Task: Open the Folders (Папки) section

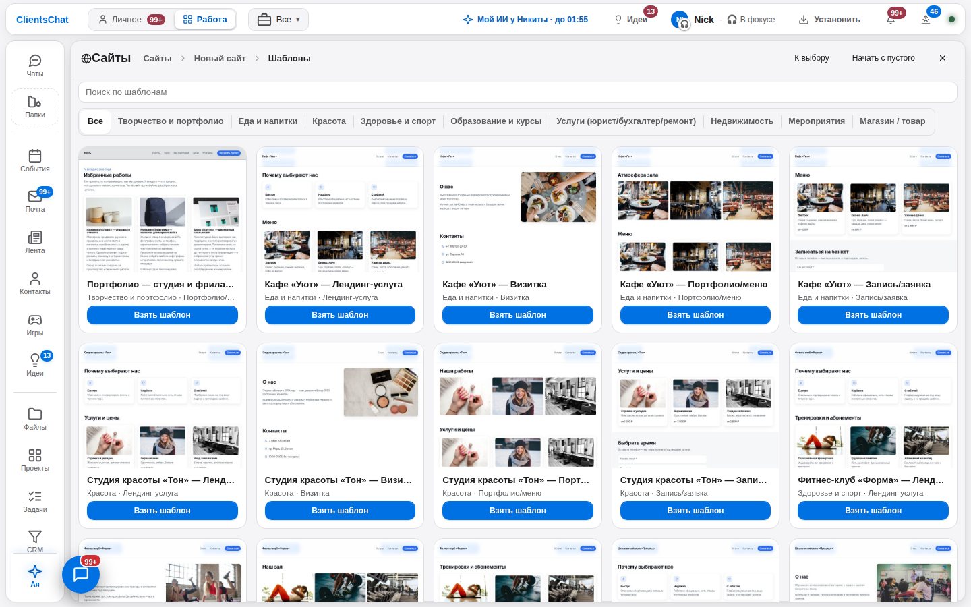Action: (35, 107)
